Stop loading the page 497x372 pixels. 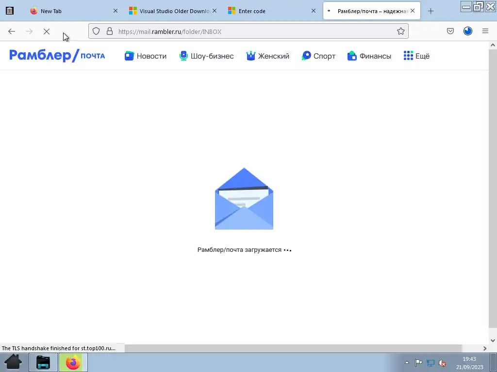tap(47, 31)
